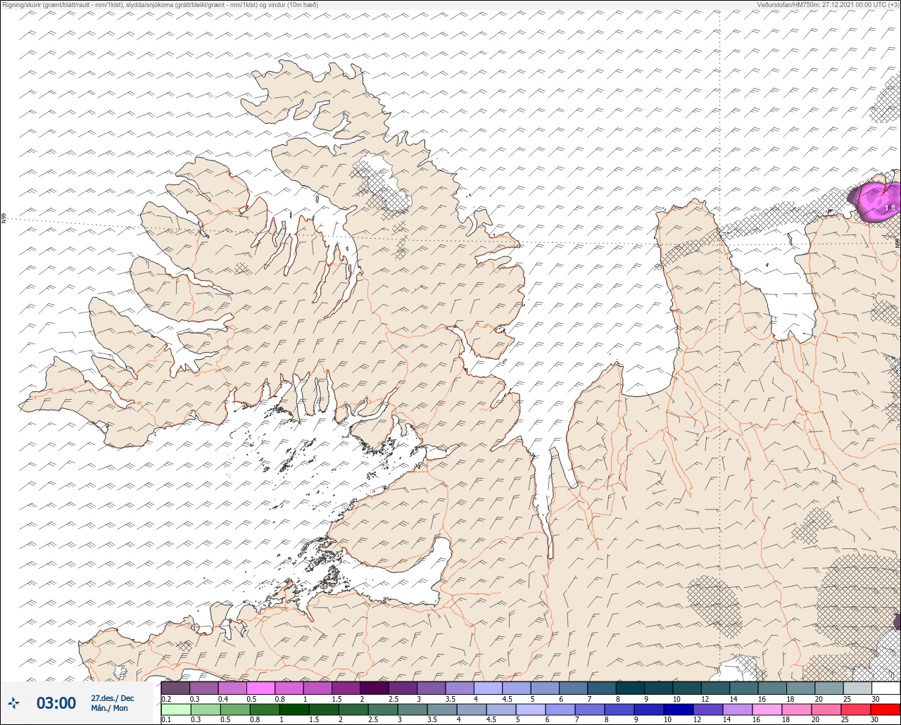Click the weekday text "Mán./ Mon"
The image size is (901, 725).
110,708
